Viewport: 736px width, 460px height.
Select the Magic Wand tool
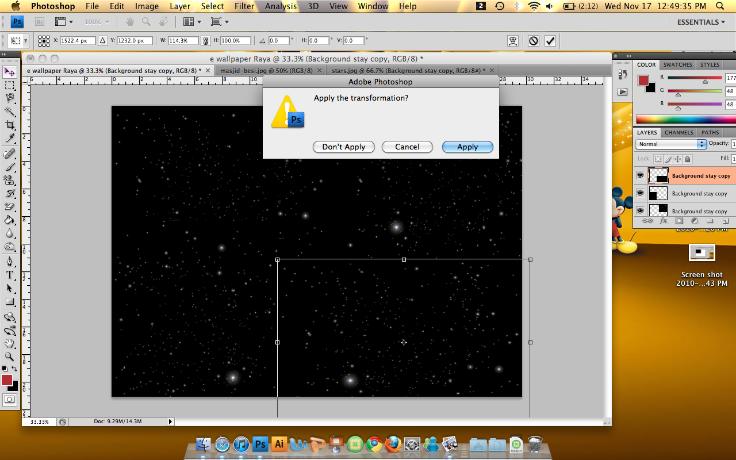[x=10, y=112]
